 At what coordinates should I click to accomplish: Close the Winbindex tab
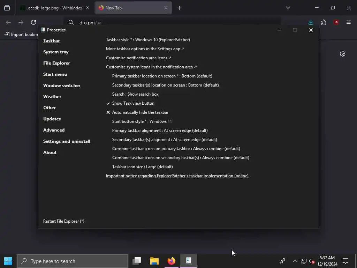pyautogui.click(x=88, y=8)
